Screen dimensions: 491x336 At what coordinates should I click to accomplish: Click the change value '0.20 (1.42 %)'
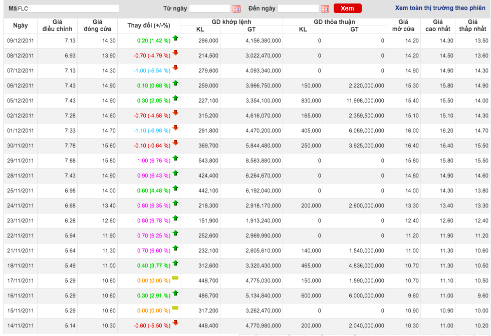(x=154, y=40)
